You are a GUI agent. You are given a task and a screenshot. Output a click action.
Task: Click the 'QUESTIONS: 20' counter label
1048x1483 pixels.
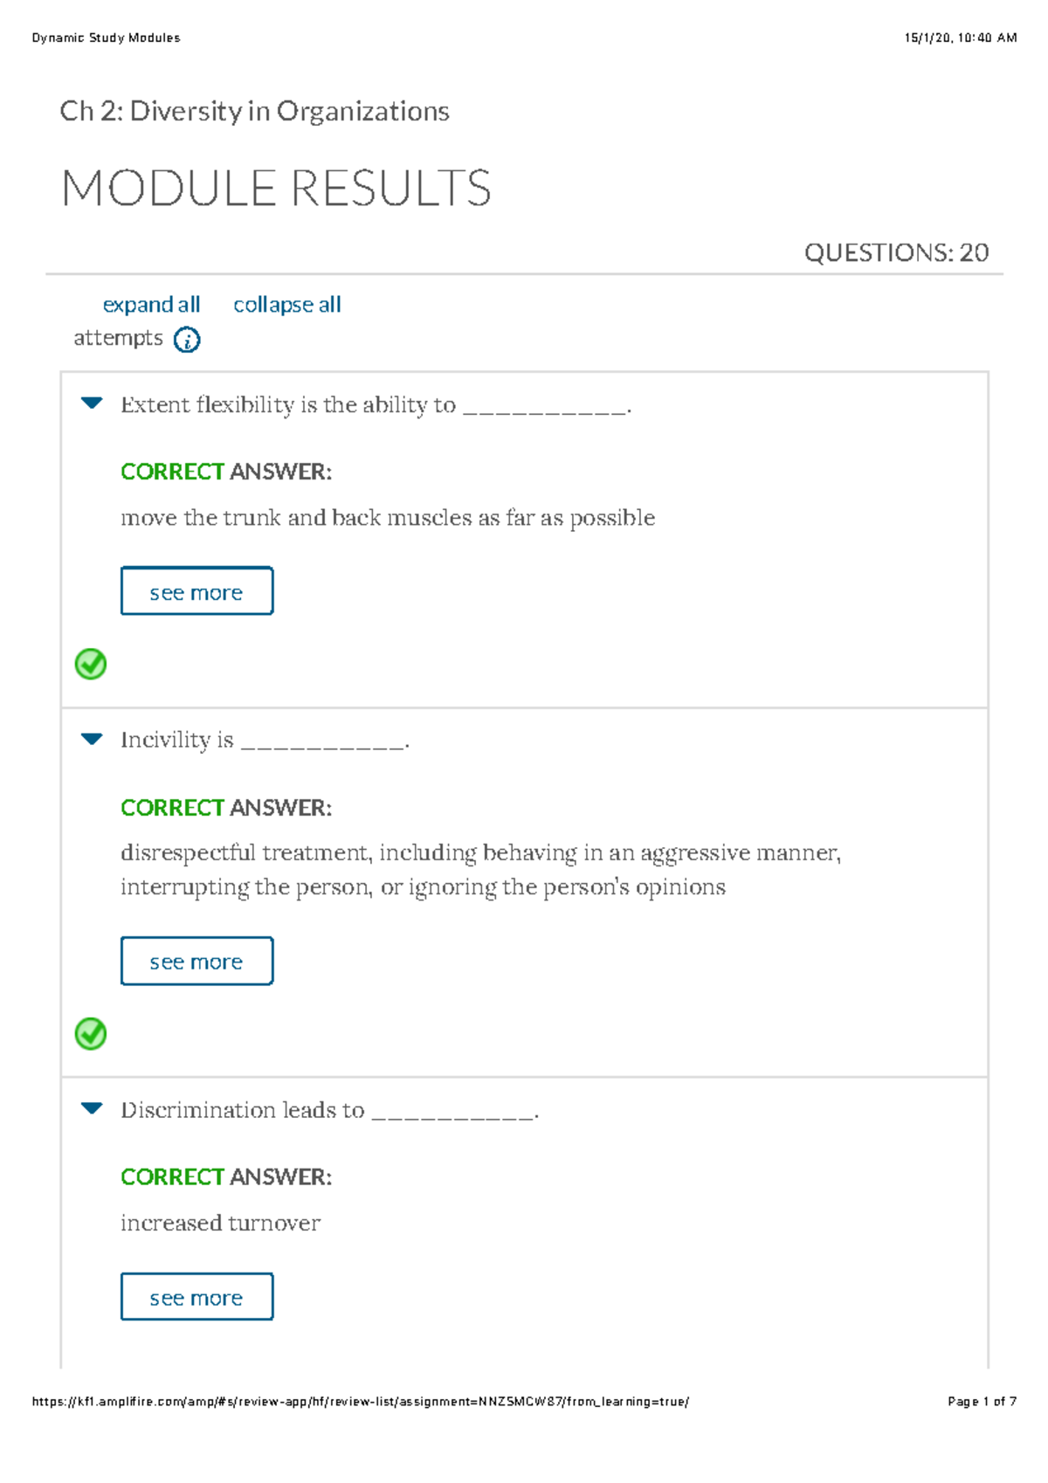pyautogui.click(x=895, y=252)
